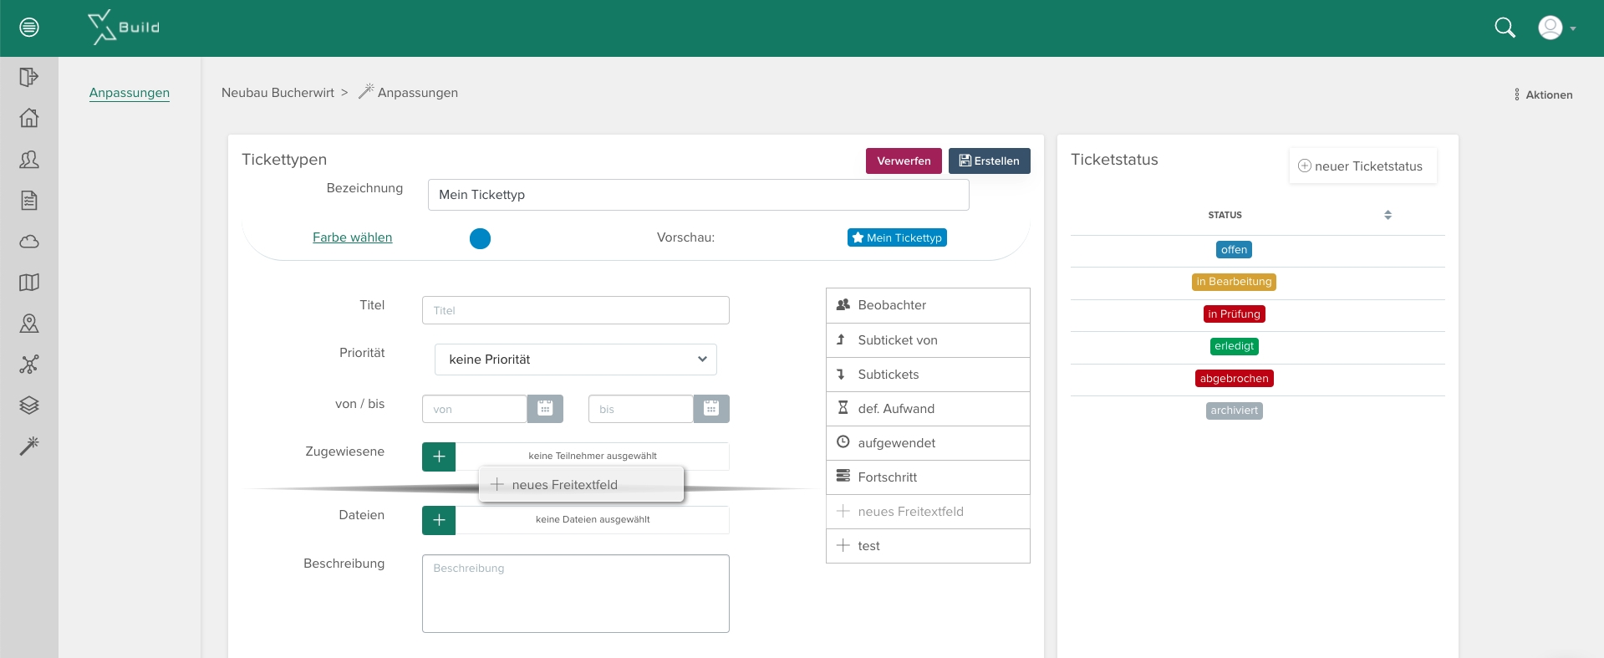
Task: Select the in Bearbeitung status badge
Action: (x=1234, y=282)
